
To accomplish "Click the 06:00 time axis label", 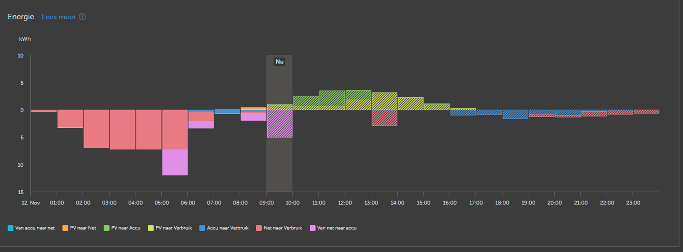I will 188,203.
